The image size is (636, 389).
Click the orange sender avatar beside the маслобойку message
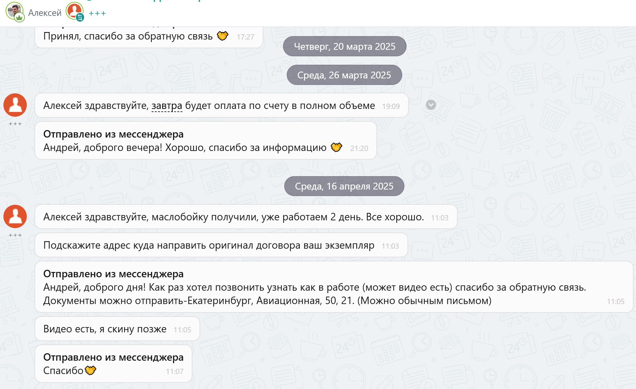pyautogui.click(x=15, y=216)
